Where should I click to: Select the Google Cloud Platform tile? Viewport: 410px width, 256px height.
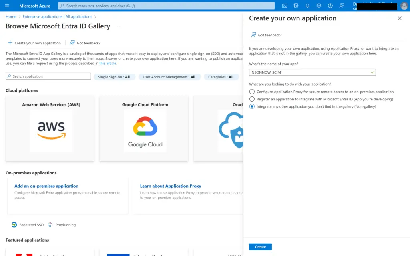coord(143,127)
